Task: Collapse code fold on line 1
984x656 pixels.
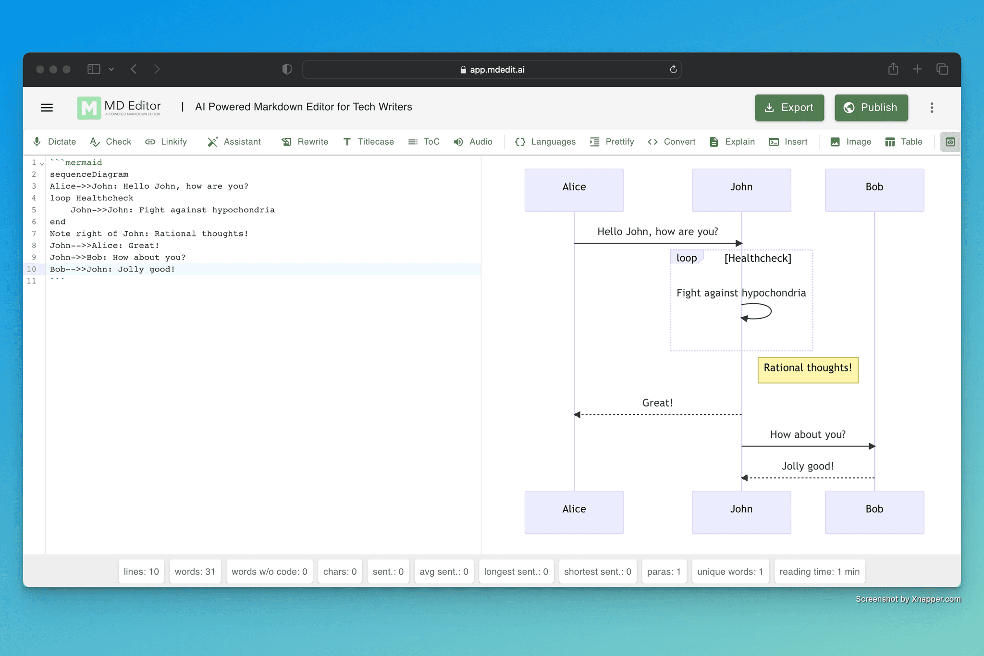Action: click(42, 164)
